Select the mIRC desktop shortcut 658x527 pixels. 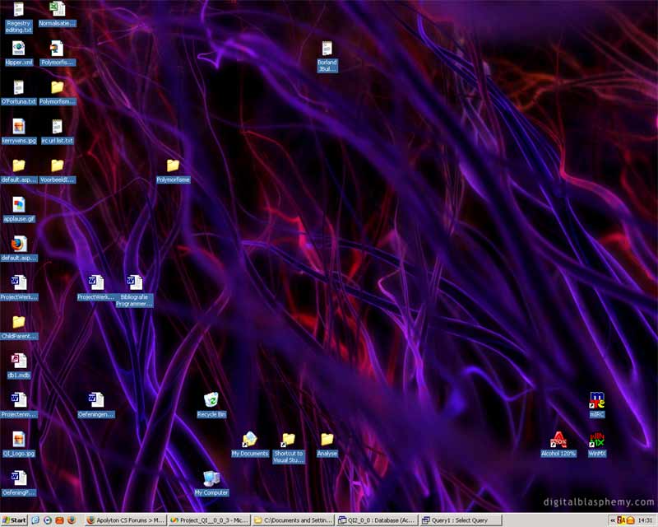[597, 400]
